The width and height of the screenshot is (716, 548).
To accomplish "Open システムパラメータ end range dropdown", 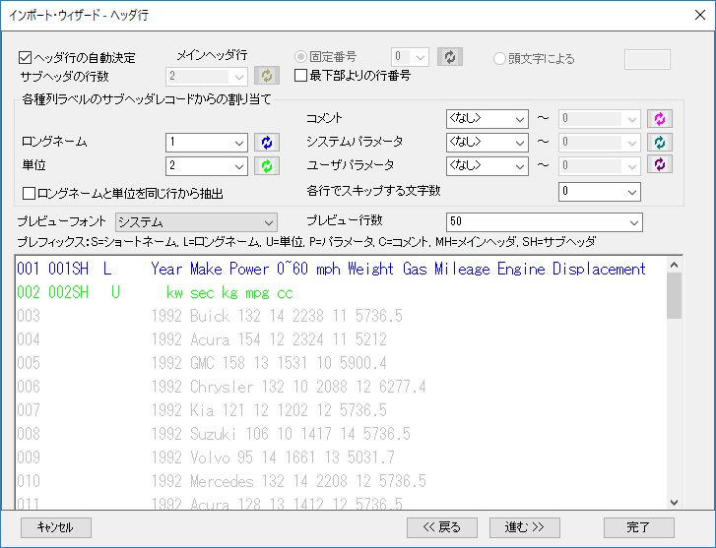I will pos(600,143).
